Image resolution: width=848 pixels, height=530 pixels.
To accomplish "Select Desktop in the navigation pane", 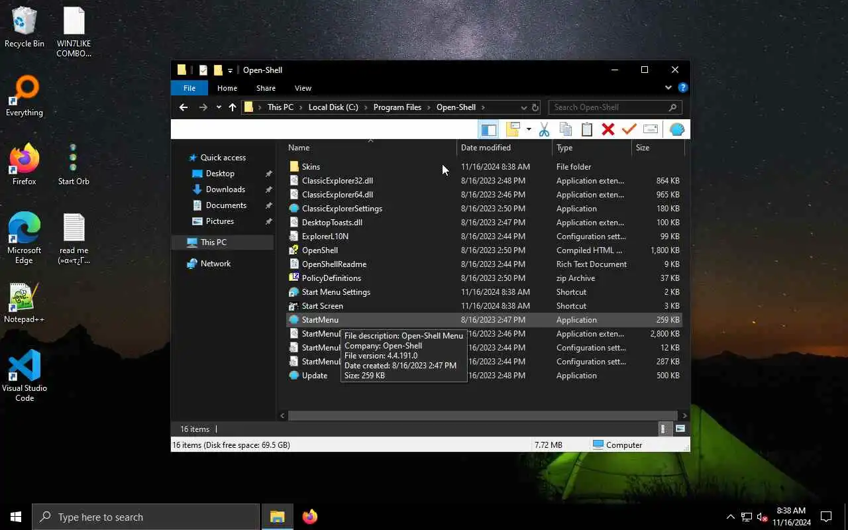I will 220,174.
